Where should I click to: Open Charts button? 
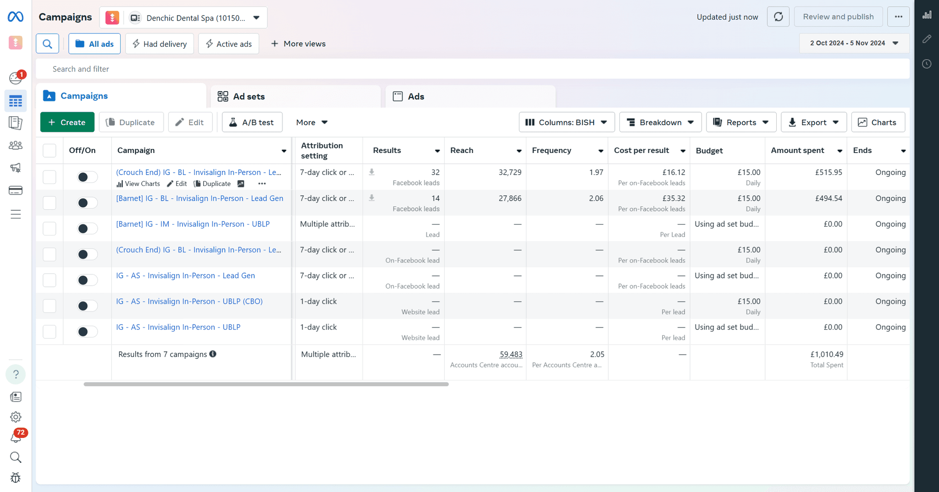coord(878,122)
